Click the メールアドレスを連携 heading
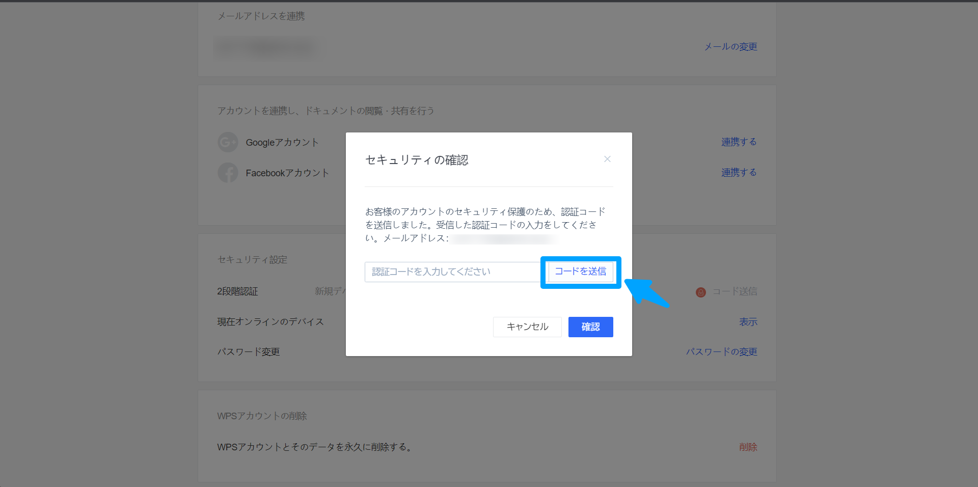Screen dimensions: 978x487 261,16
